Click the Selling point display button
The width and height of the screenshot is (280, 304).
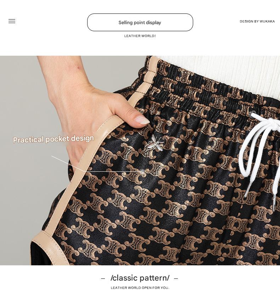(x=140, y=22)
